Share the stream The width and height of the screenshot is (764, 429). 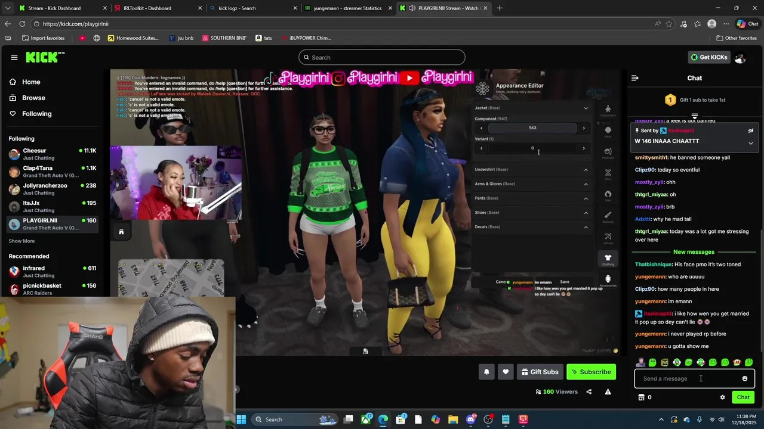coord(589,391)
